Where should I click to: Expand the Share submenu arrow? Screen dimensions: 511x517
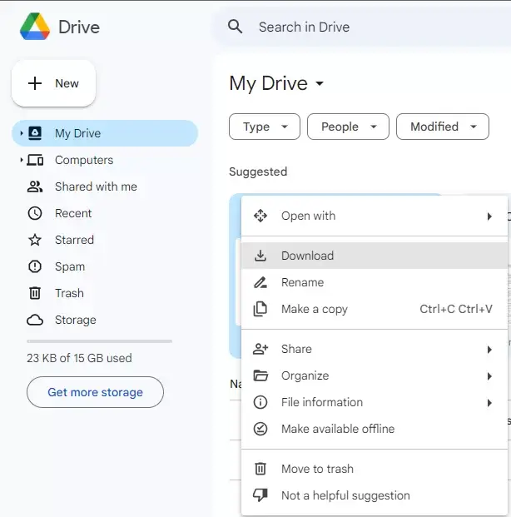pyautogui.click(x=489, y=349)
